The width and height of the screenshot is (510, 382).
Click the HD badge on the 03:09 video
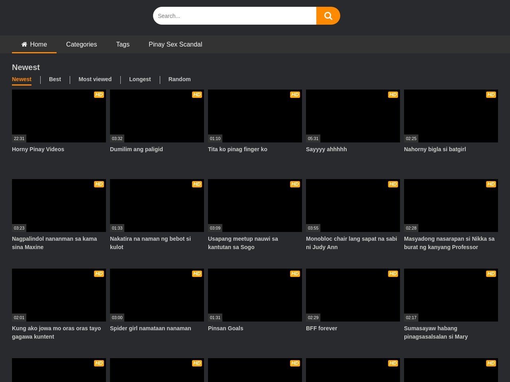(295, 184)
